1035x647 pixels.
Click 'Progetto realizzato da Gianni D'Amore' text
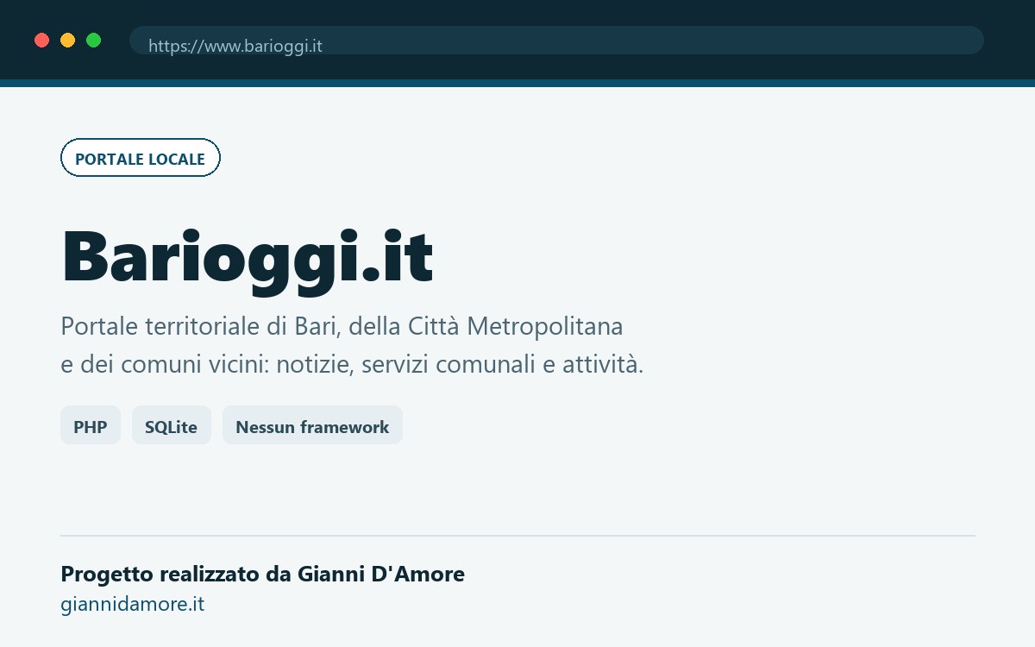[x=262, y=574]
